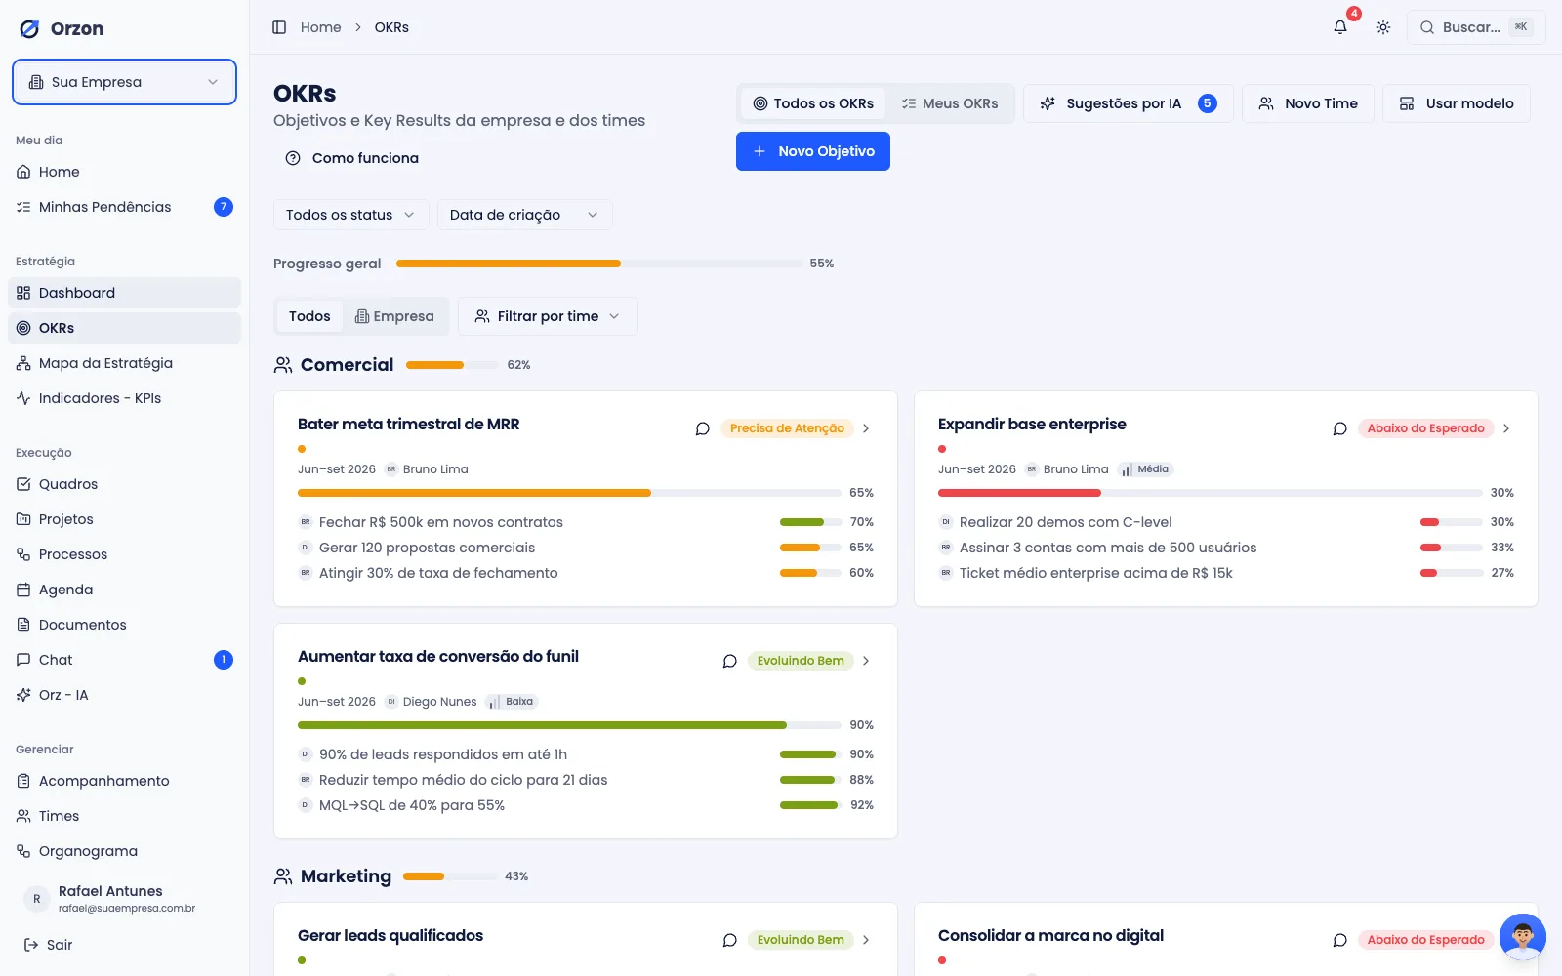Screen dimensions: 1562x976
Task: Select the Todos scope filter
Action: coord(309,316)
